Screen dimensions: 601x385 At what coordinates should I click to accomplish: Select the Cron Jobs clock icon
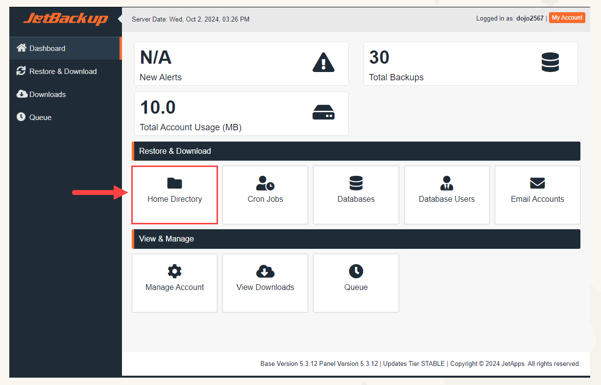(264, 183)
